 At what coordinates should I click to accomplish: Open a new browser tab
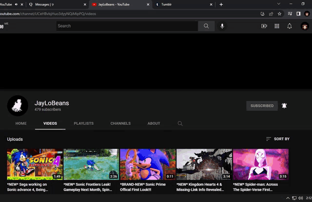pos(221,4)
